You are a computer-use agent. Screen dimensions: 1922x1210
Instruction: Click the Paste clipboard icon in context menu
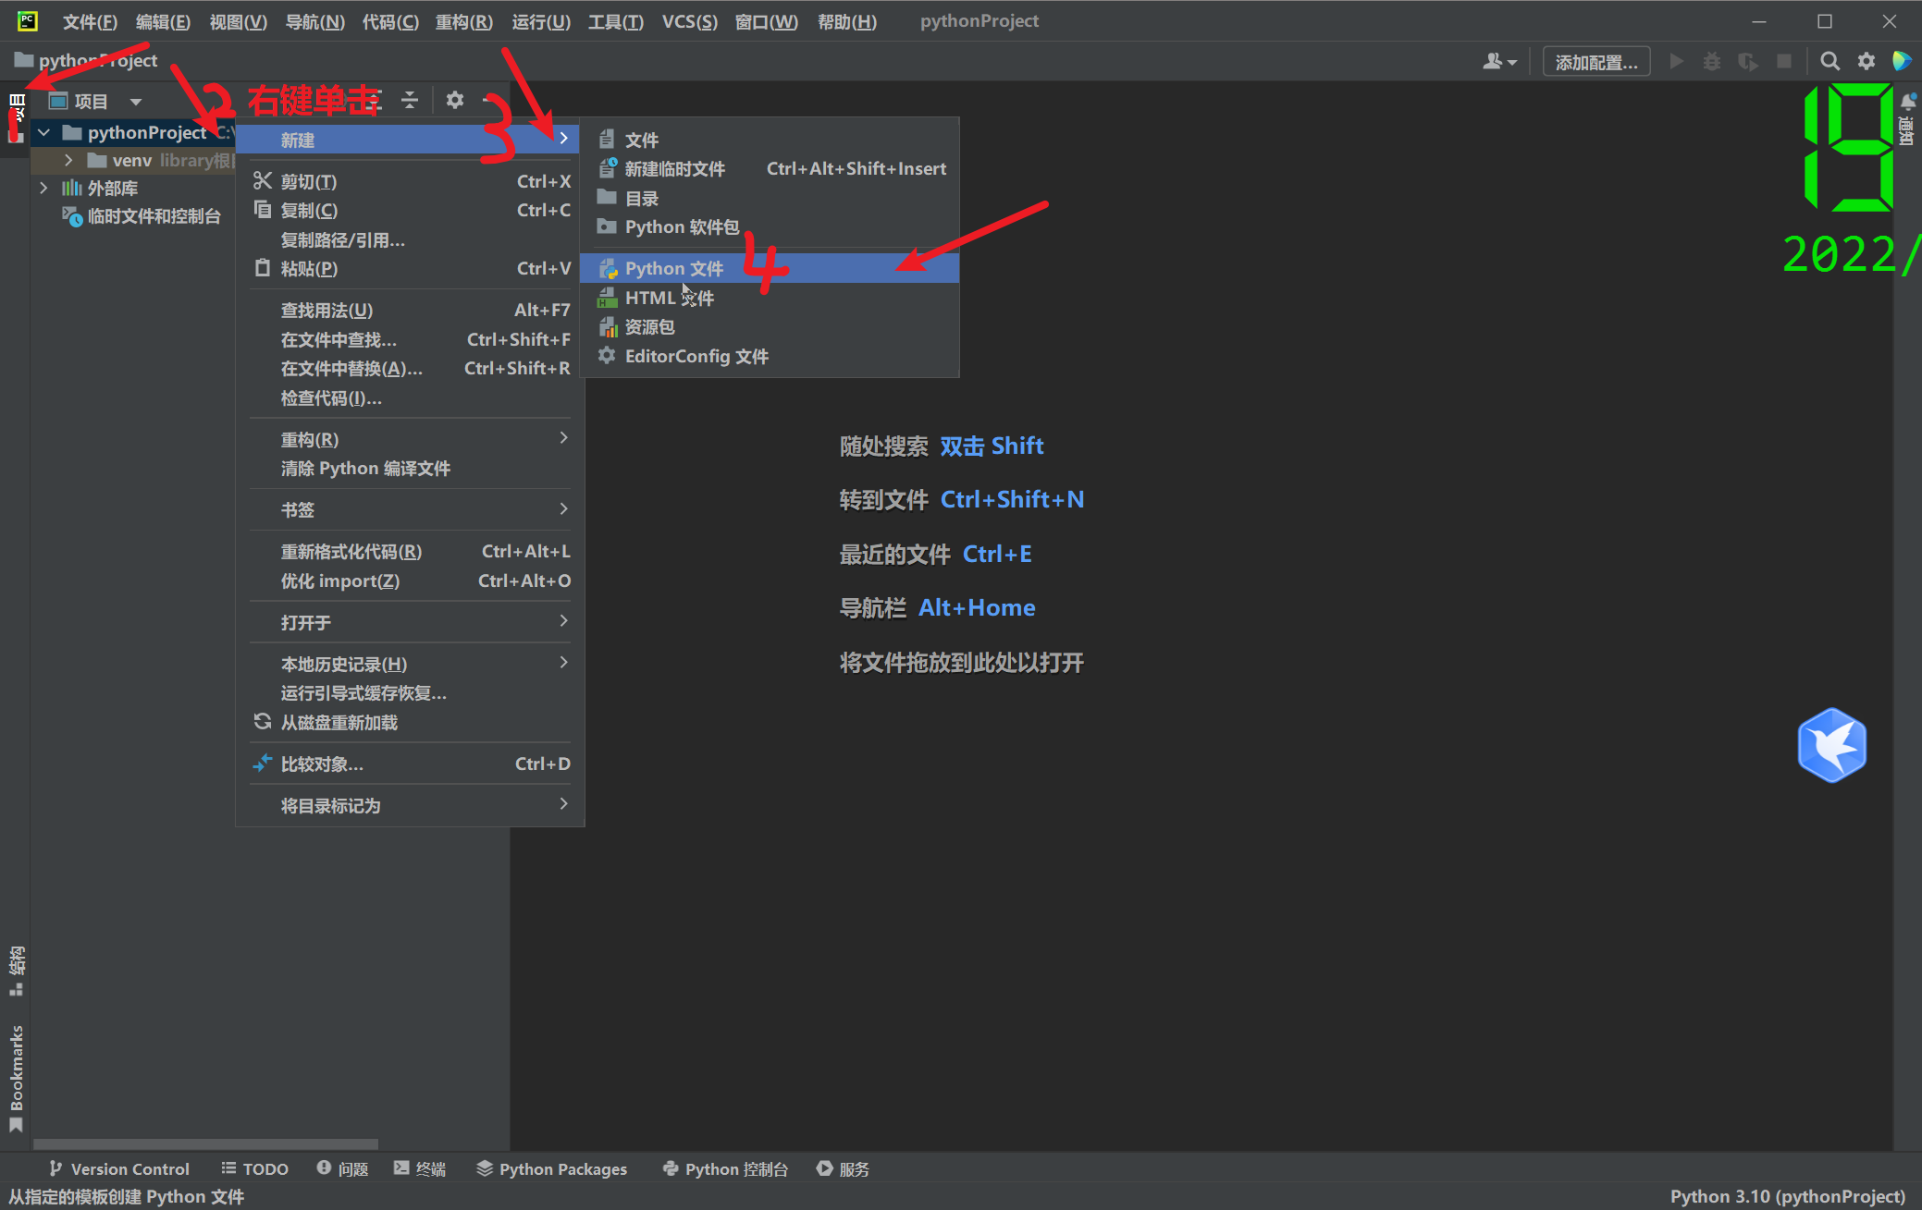tap(263, 268)
